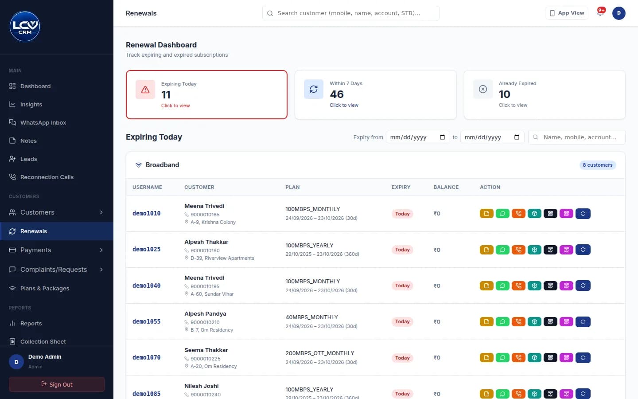638x399 pixels.
Task: Click the orange missed-call icon for demo1010
Action: tap(518, 214)
